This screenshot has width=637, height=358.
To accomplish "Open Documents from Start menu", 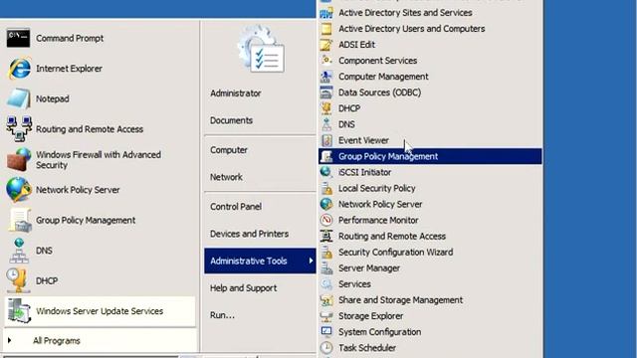I will (231, 120).
